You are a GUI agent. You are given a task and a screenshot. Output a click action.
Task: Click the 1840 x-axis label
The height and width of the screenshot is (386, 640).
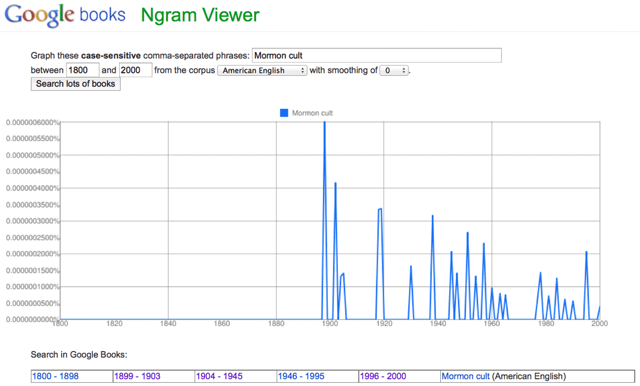coord(168,324)
